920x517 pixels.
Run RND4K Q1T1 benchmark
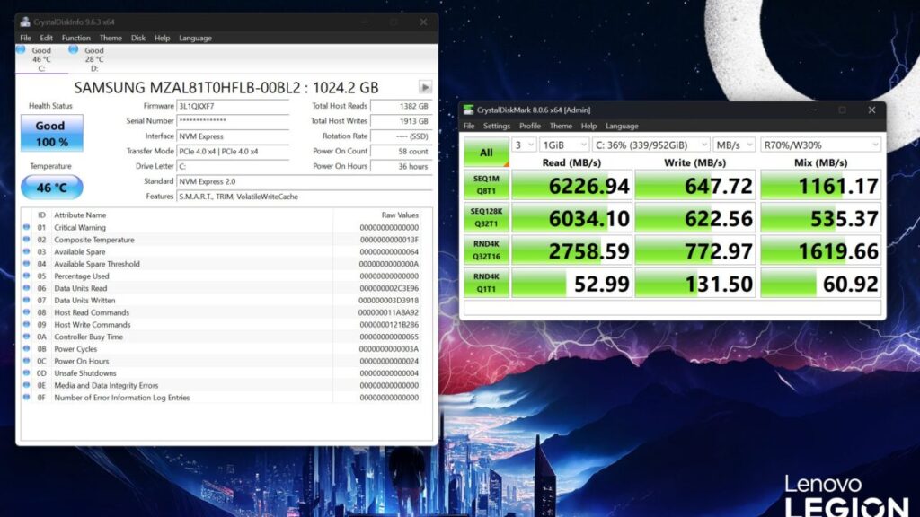click(x=486, y=283)
